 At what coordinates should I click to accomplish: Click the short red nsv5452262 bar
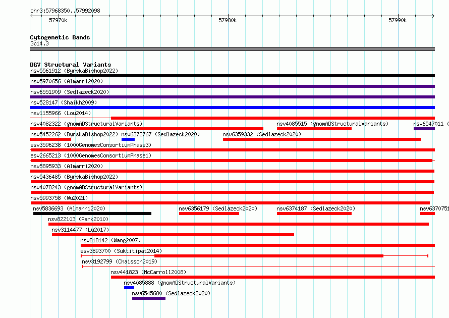50,139
